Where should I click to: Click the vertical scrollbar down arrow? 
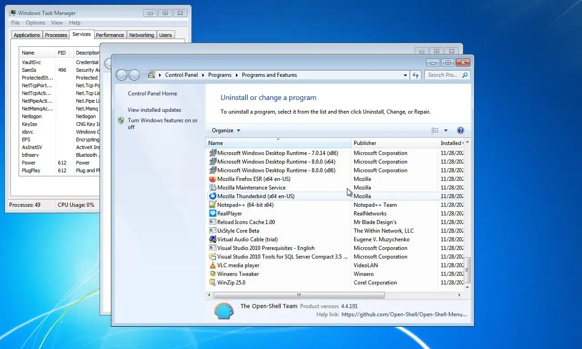467,287
